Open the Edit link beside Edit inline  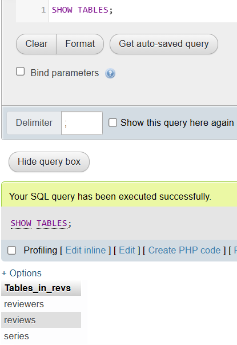[127, 251]
